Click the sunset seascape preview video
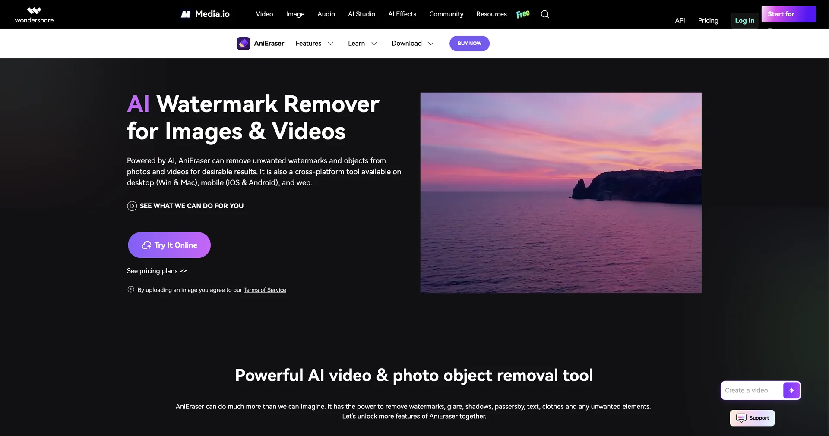Image resolution: width=829 pixels, height=436 pixels. 561,193
